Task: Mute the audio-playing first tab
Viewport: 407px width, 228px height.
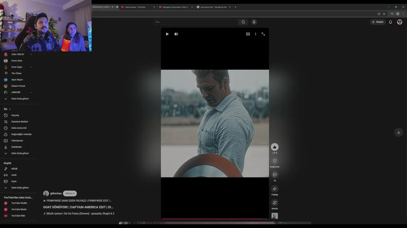Action: point(113,7)
